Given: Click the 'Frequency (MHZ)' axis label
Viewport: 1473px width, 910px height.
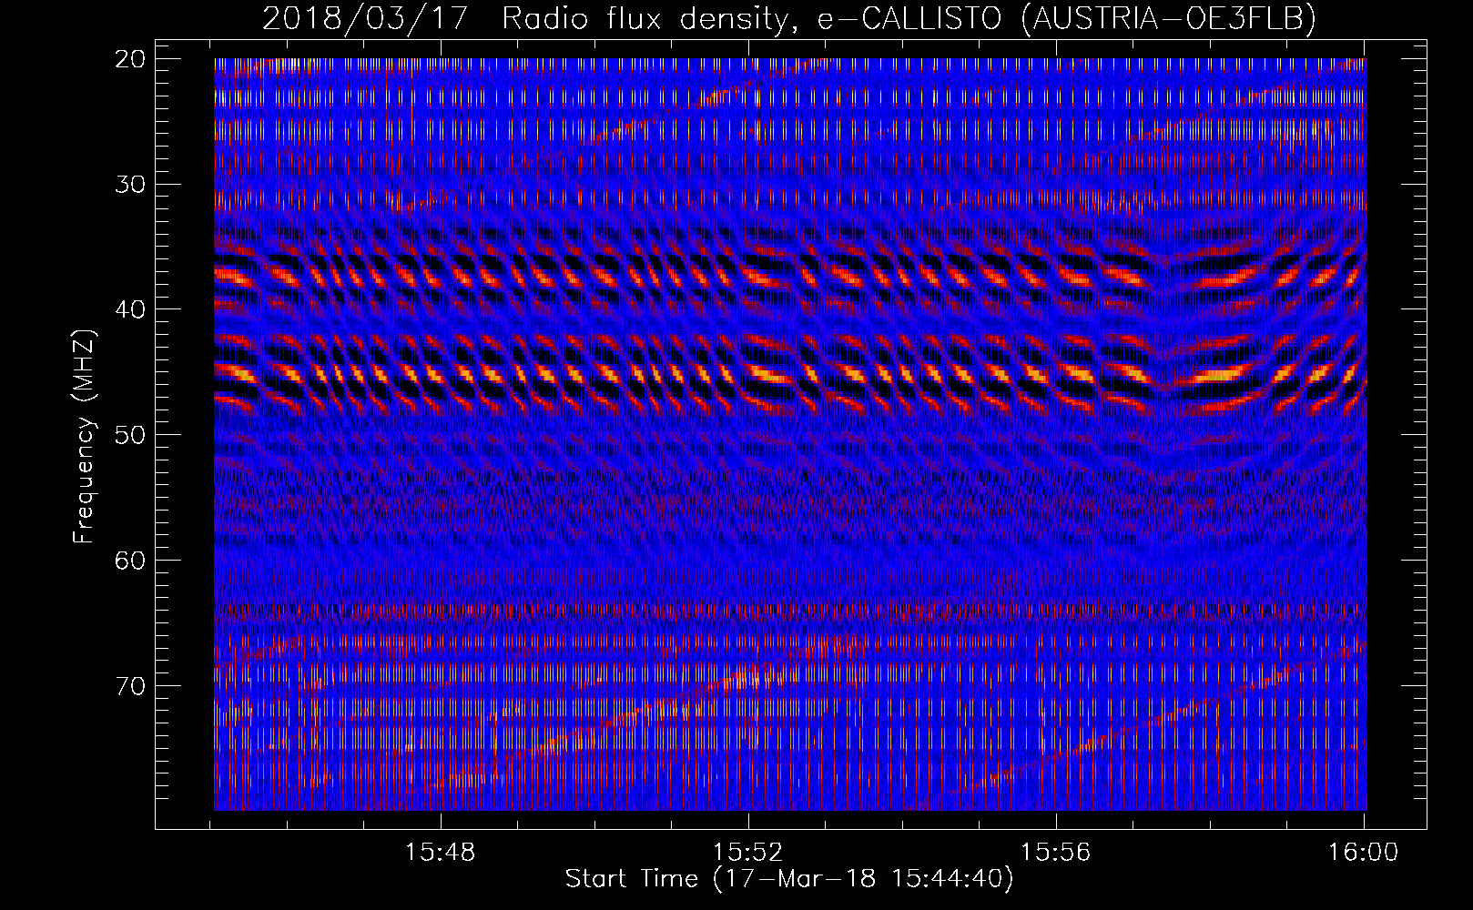Looking at the screenshot, I should pos(84,436).
